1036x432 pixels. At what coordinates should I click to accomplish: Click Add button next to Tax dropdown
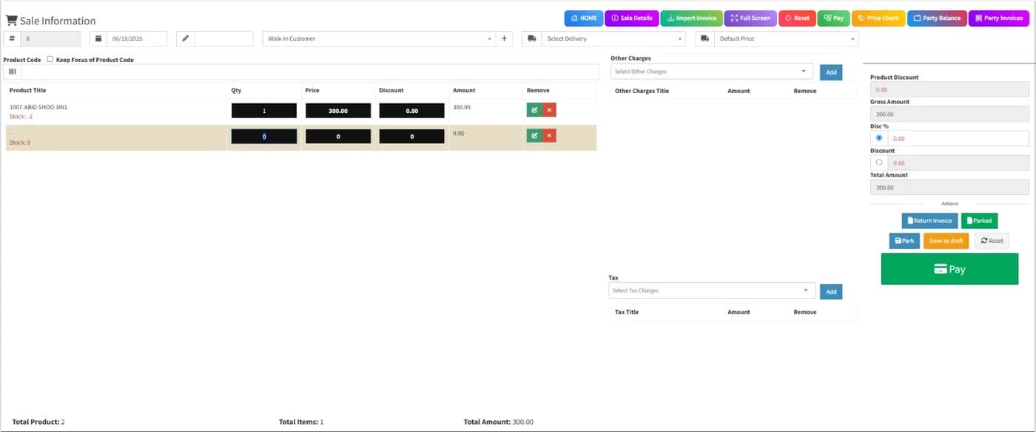point(831,292)
